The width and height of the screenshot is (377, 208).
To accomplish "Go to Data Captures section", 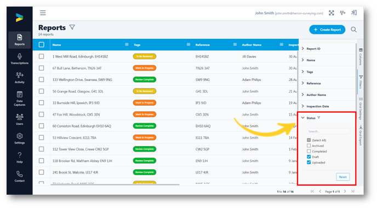I will click(20, 99).
